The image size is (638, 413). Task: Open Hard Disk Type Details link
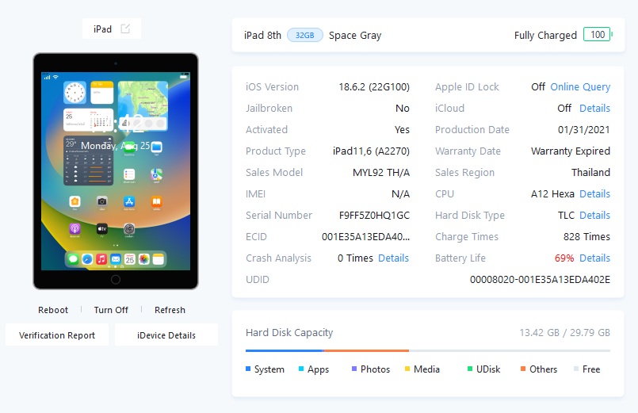(594, 216)
